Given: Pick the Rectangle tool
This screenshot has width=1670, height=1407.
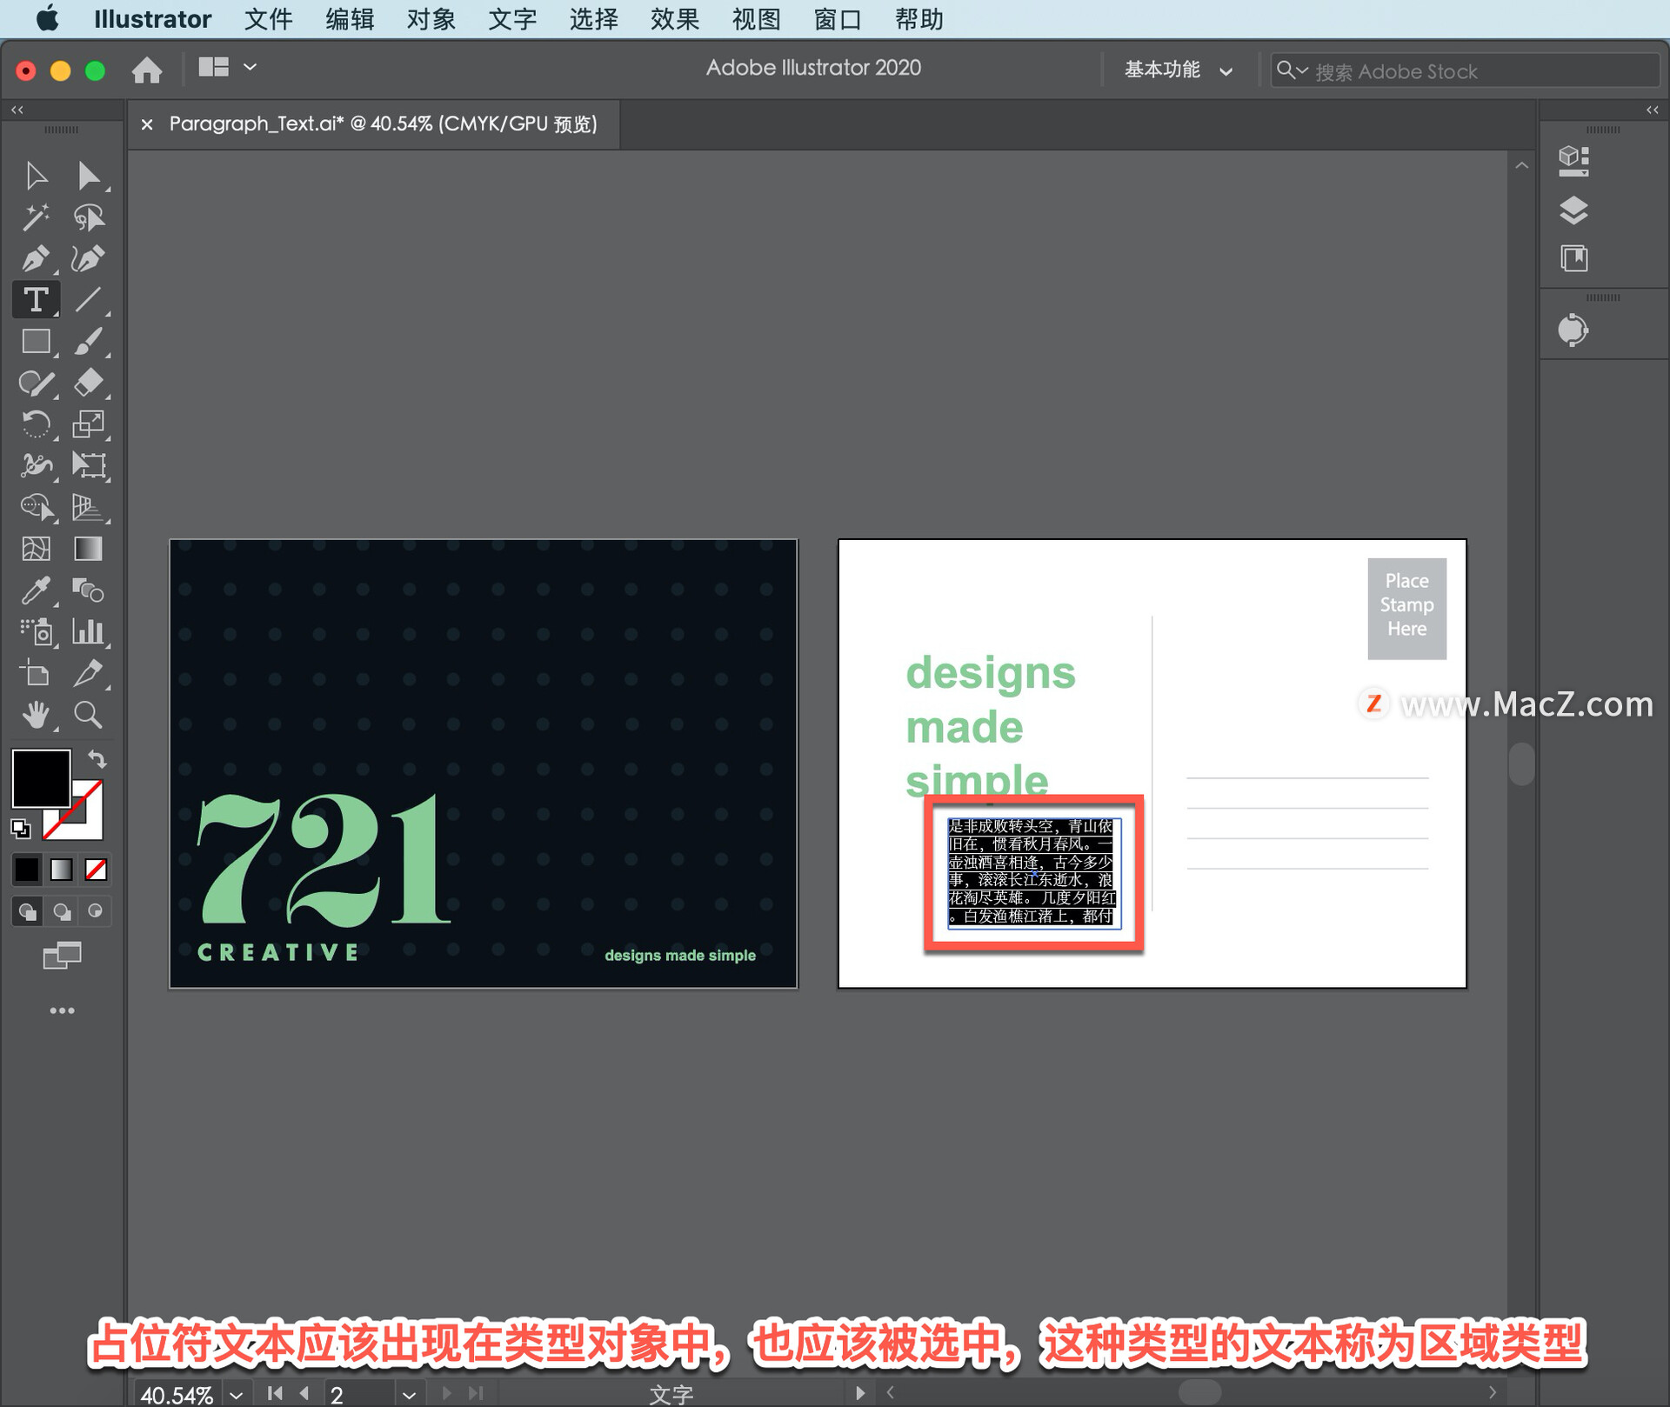Looking at the screenshot, I should click(x=36, y=342).
